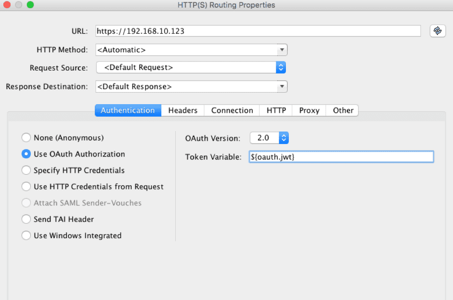Open the Response Destination dropdown
Screen dimensions: 453x300
pos(282,86)
